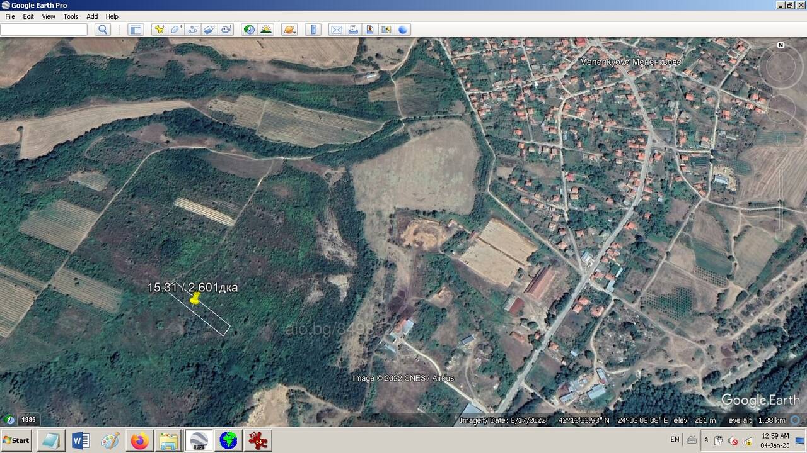Open the Edit menu
The image size is (807, 453).
click(28, 16)
